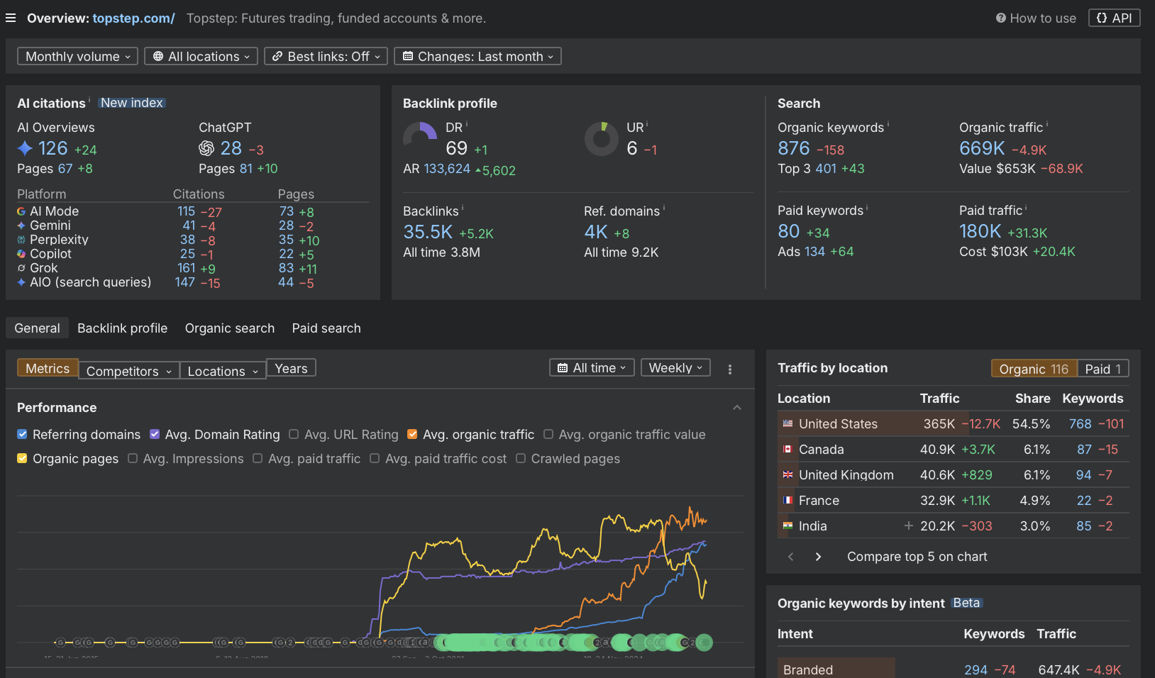Click the UR donut chart icon
The image size is (1155, 678).
point(602,138)
